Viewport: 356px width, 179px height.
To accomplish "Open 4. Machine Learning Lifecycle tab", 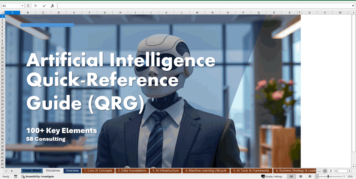I will point(206,171).
